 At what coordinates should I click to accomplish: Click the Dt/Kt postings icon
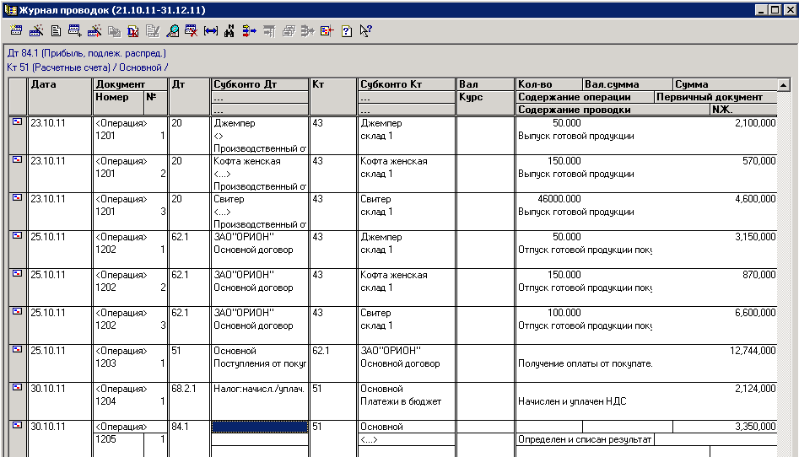(133, 31)
